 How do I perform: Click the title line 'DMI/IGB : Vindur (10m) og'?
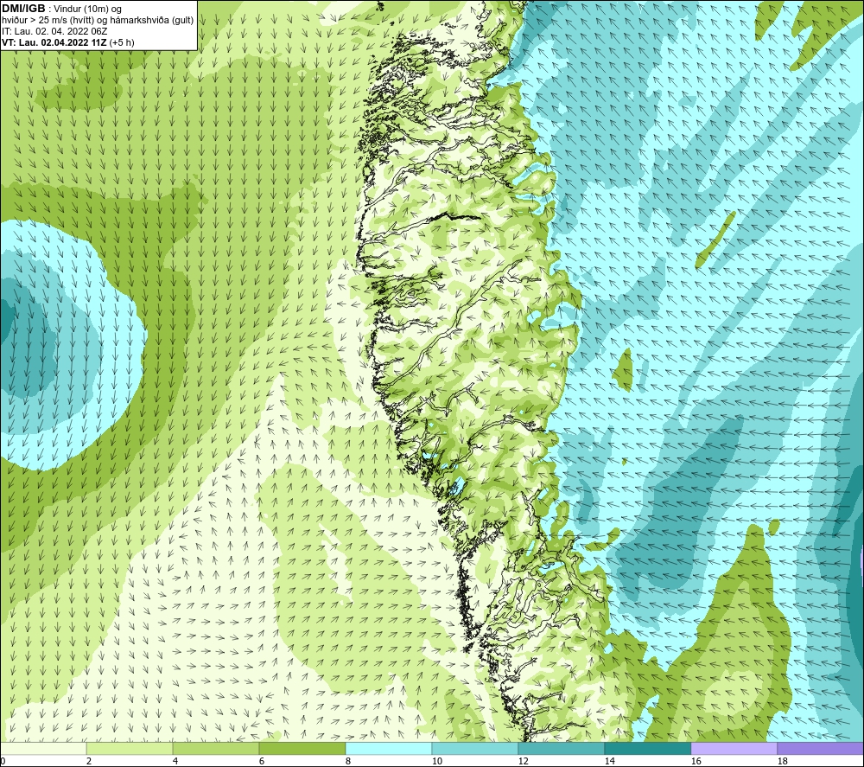coord(61,9)
